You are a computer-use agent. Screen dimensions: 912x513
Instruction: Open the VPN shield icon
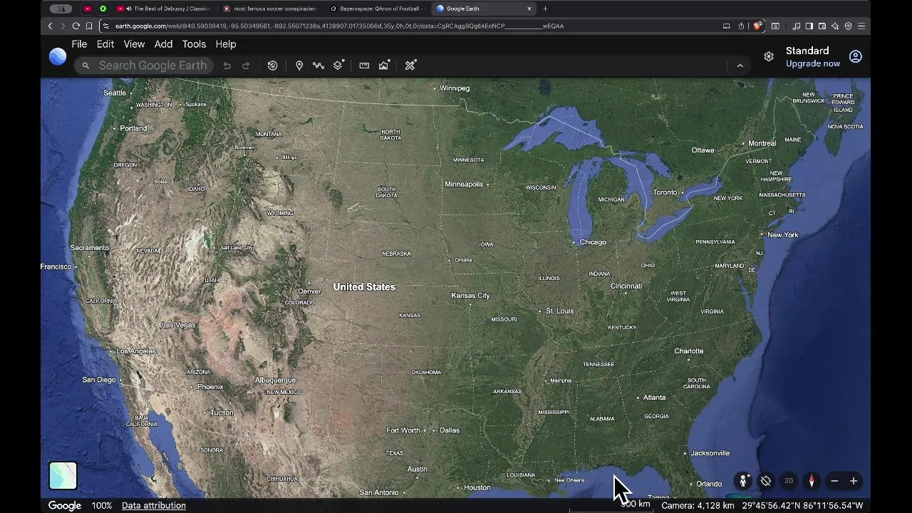tap(848, 26)
